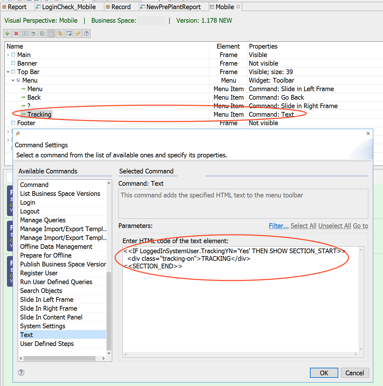Click the toolbar help question mark icon
Viewport: 383px width, 386px height.
87,33
